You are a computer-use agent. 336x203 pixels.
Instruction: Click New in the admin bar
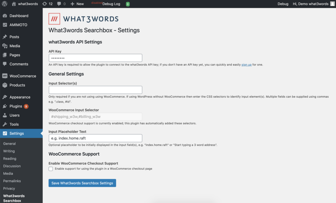click(x=80, y=4)
